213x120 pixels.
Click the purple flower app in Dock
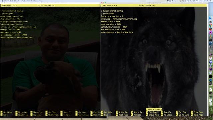coord(211,33)
